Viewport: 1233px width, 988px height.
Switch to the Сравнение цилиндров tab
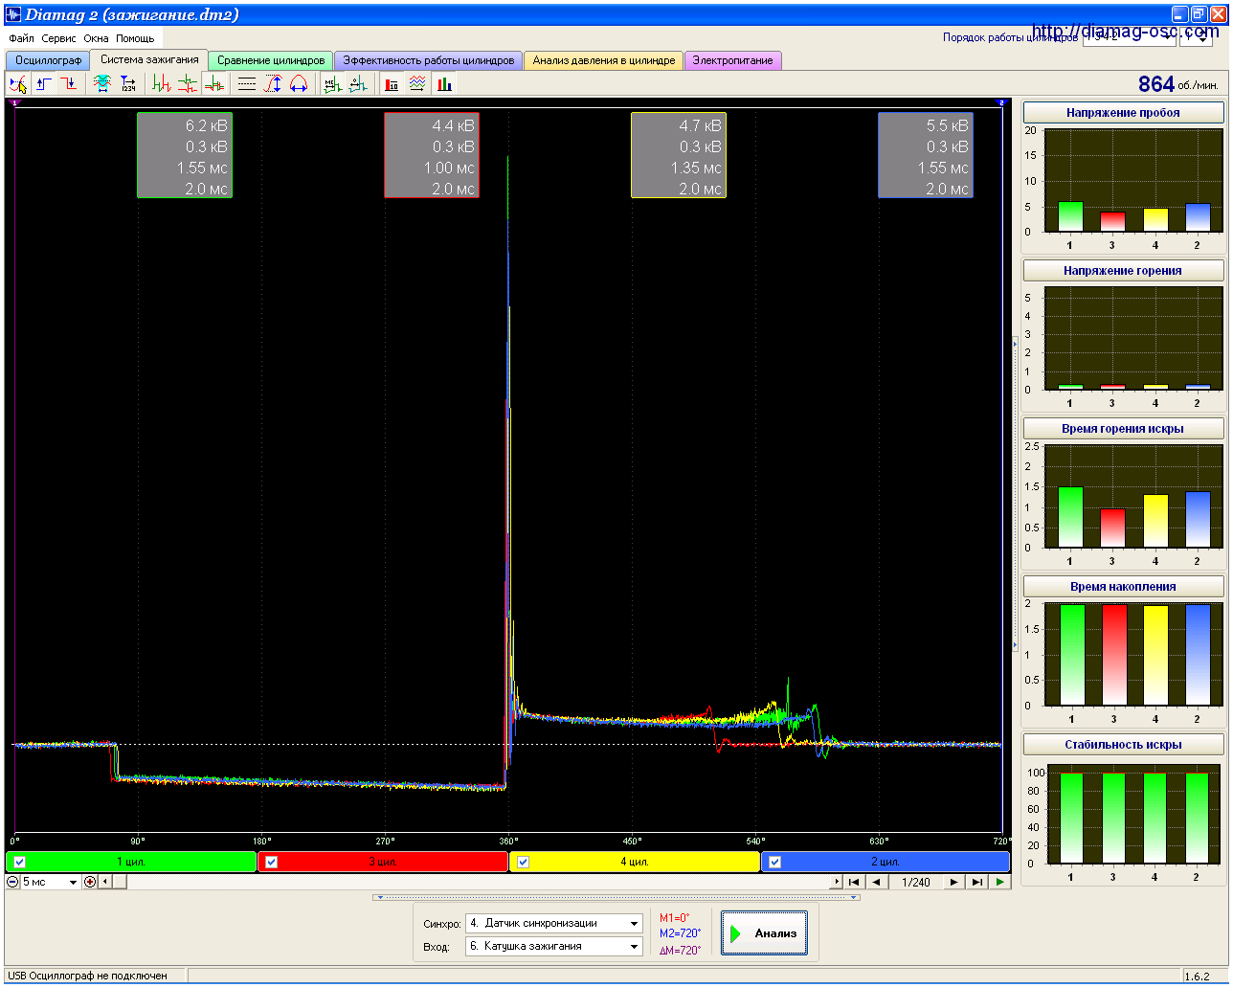271,60
